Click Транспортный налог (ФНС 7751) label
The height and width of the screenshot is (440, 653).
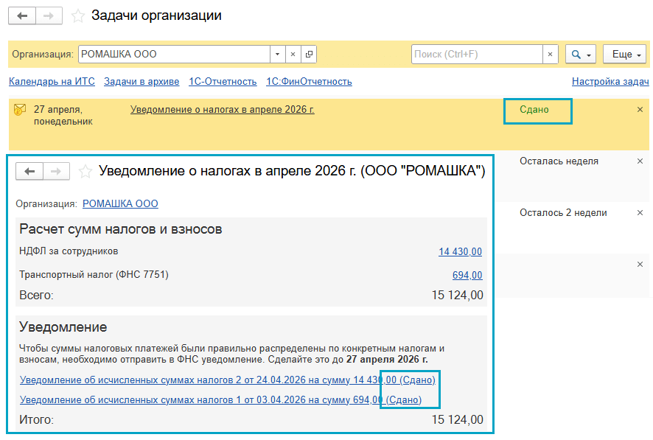[94, 275]
